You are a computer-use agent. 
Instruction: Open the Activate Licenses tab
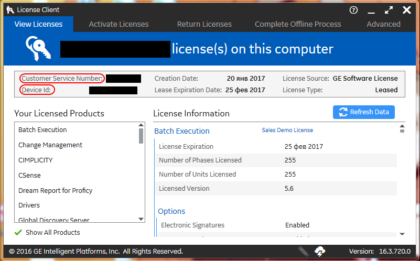click(119, 24)
